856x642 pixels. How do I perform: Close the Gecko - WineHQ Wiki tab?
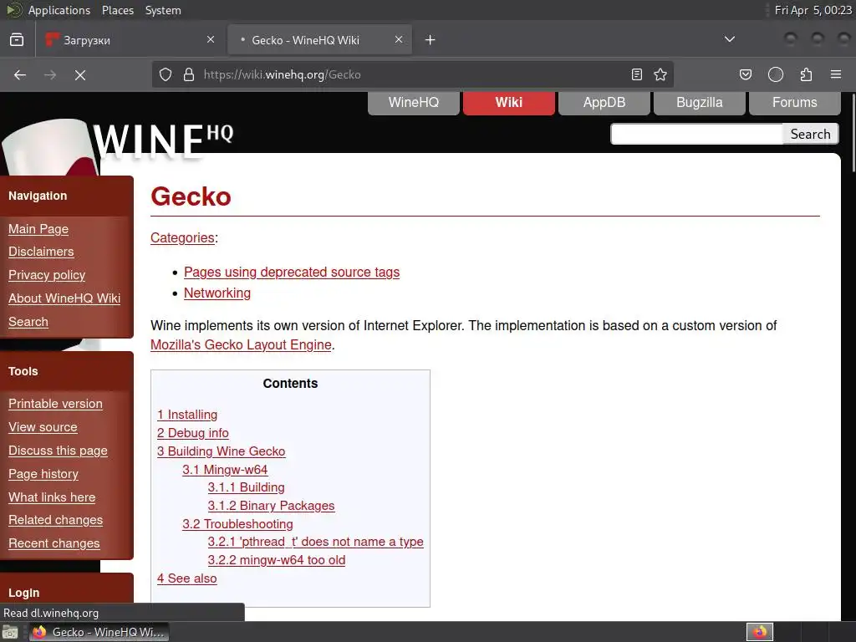(x=399, y=39)
